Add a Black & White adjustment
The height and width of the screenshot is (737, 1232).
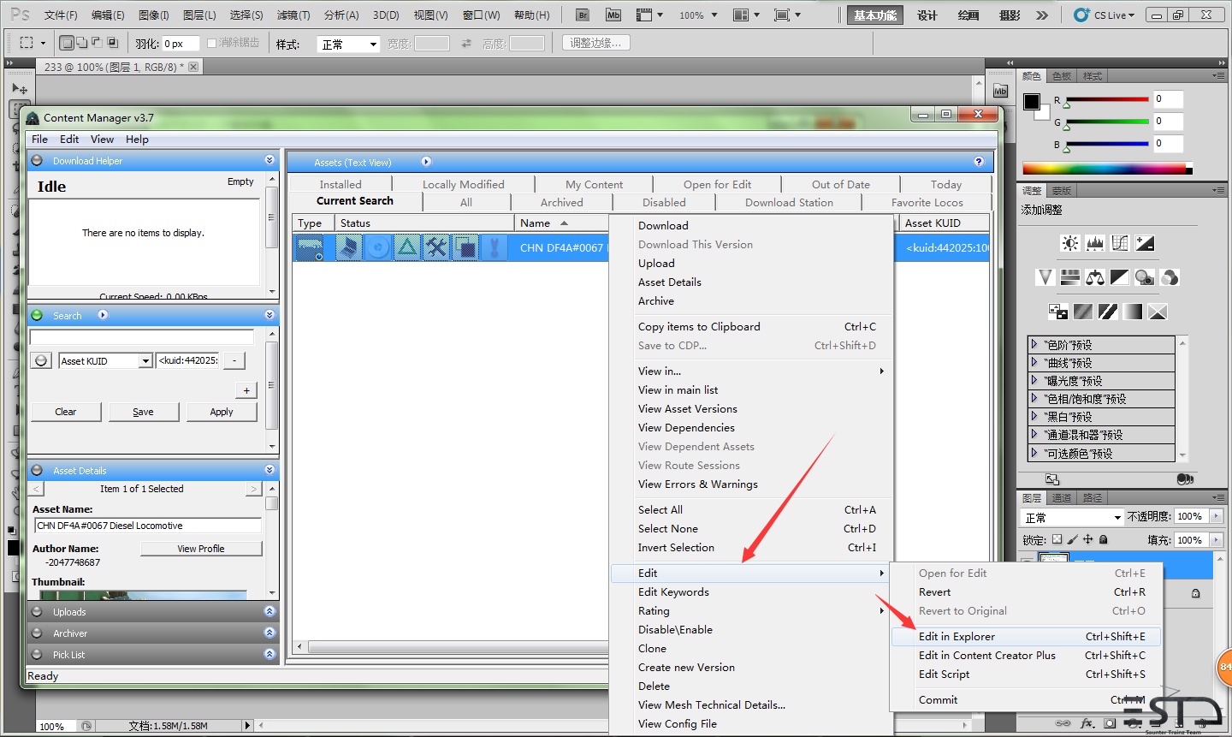coord(1119,277)
